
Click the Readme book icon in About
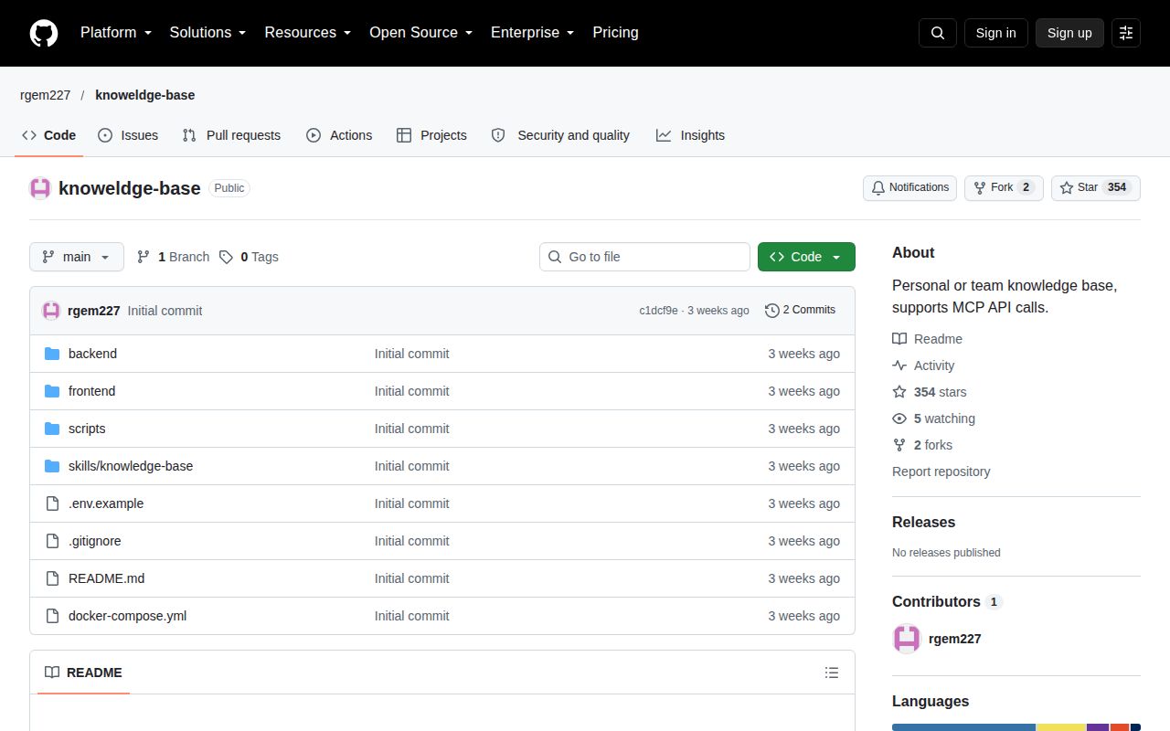click(x=899, y=339)
